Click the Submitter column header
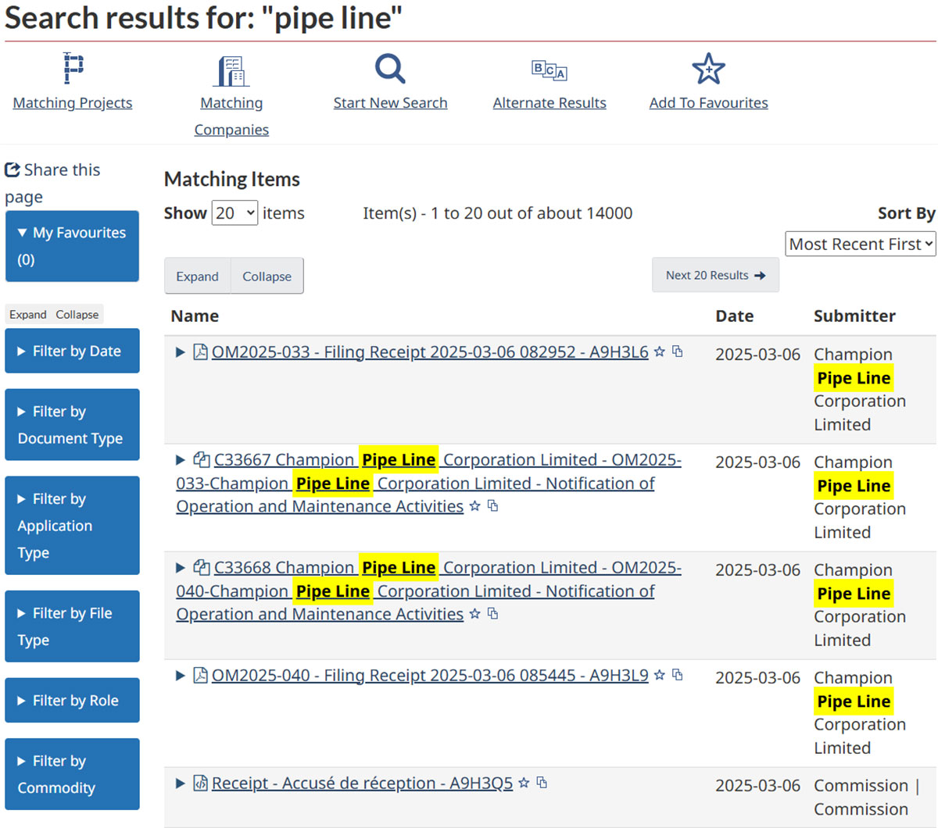The image size is (938, 828). [854, 316]
